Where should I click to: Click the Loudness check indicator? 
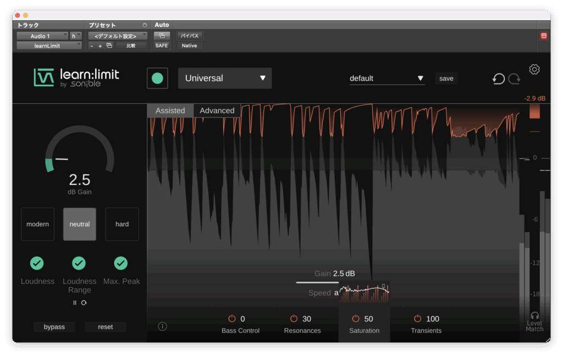tap(37, 263)
